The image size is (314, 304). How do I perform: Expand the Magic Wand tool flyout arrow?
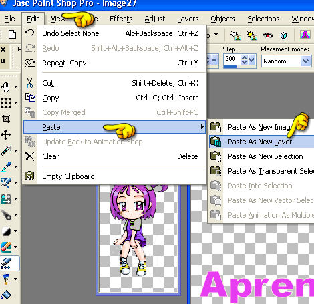(x=15, y=150)
